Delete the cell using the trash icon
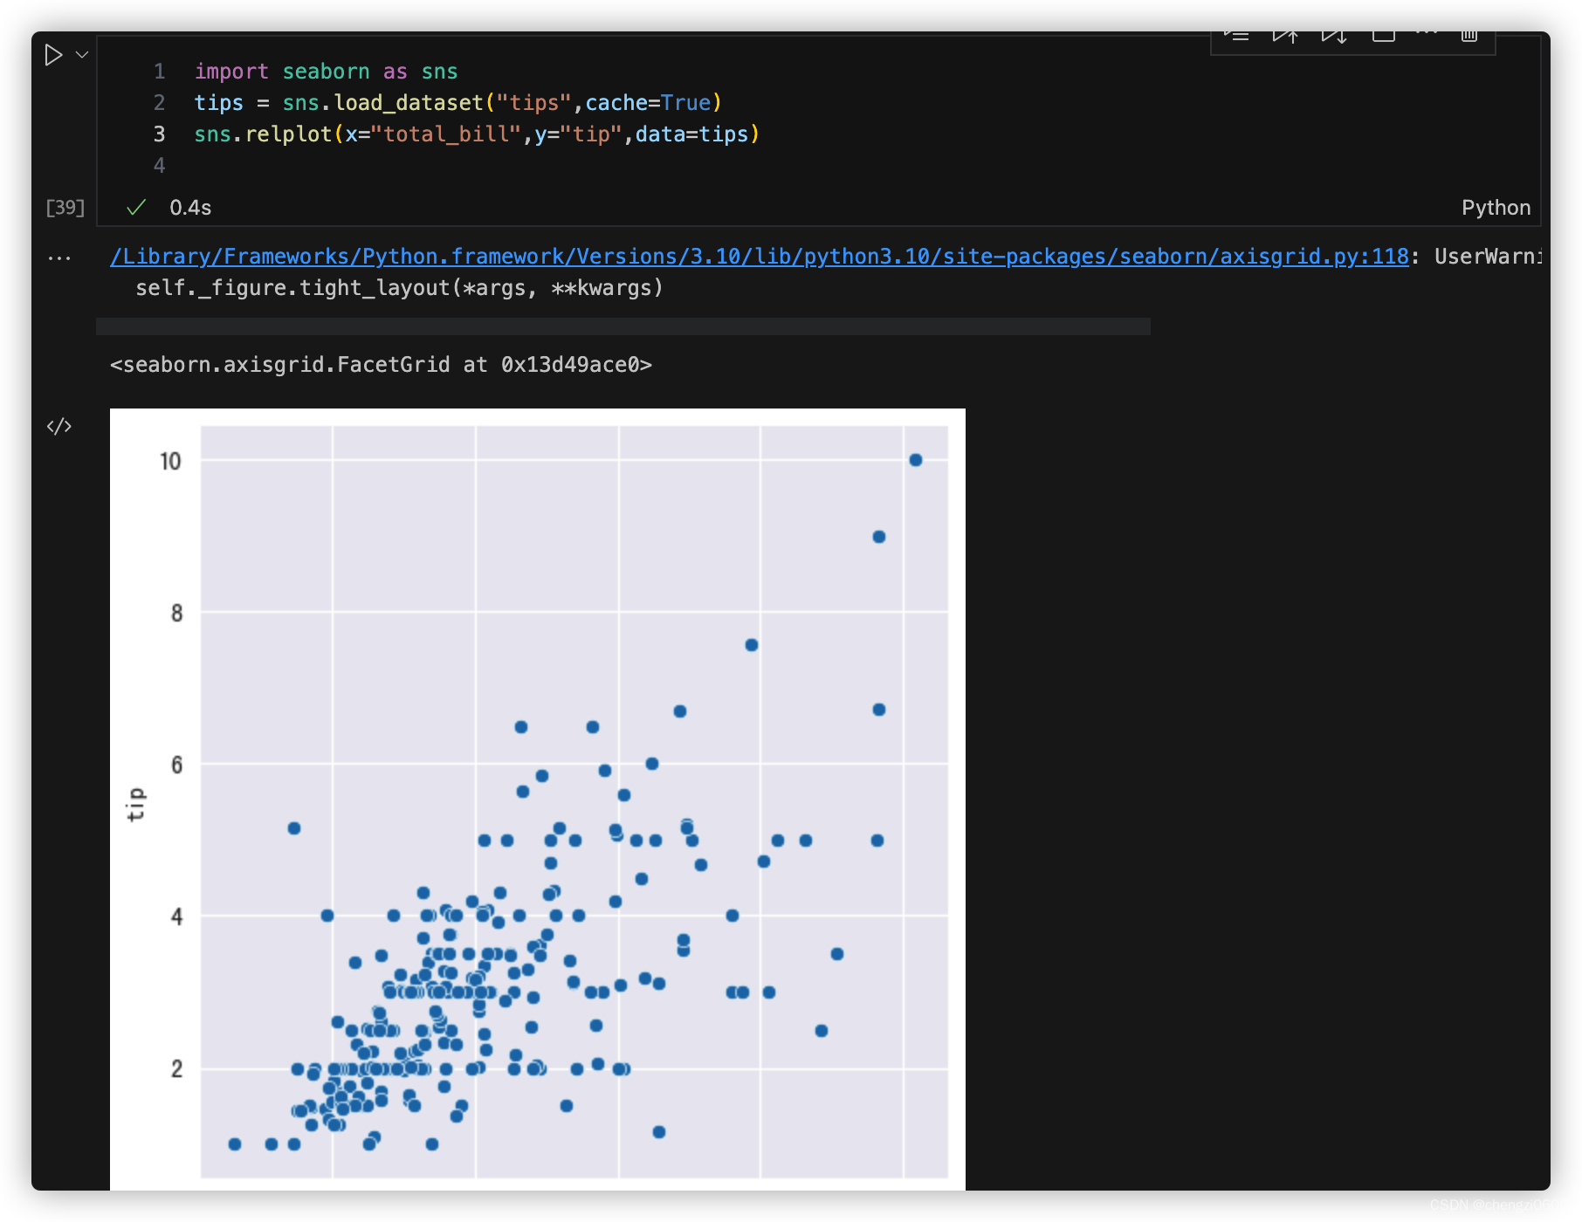The height and width of the screenshot is (1222, 1582). coord(1469,35)
